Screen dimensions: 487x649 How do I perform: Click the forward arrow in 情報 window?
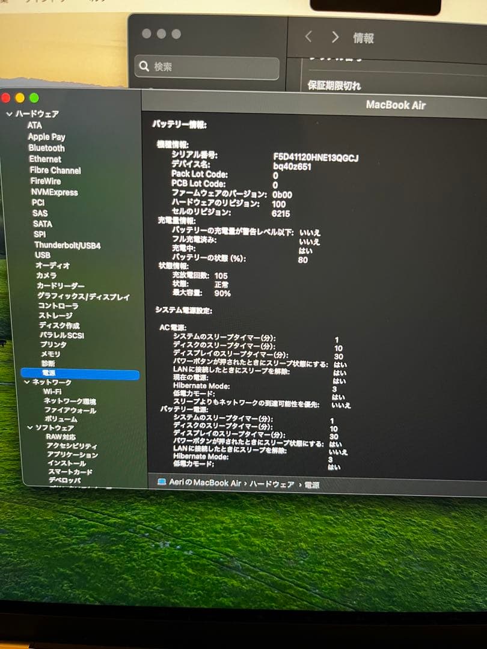pyautogui.click(x=335, y=37)
